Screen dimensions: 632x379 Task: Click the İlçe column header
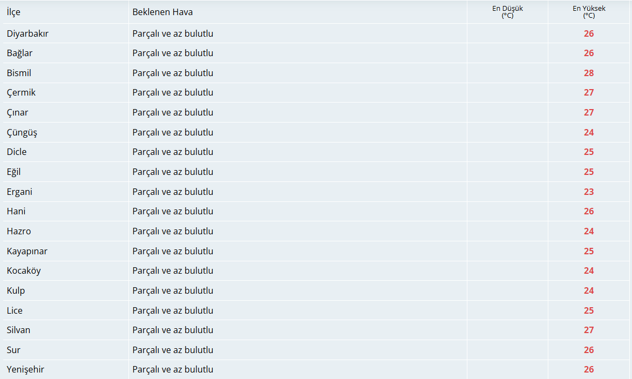(13, 12)
